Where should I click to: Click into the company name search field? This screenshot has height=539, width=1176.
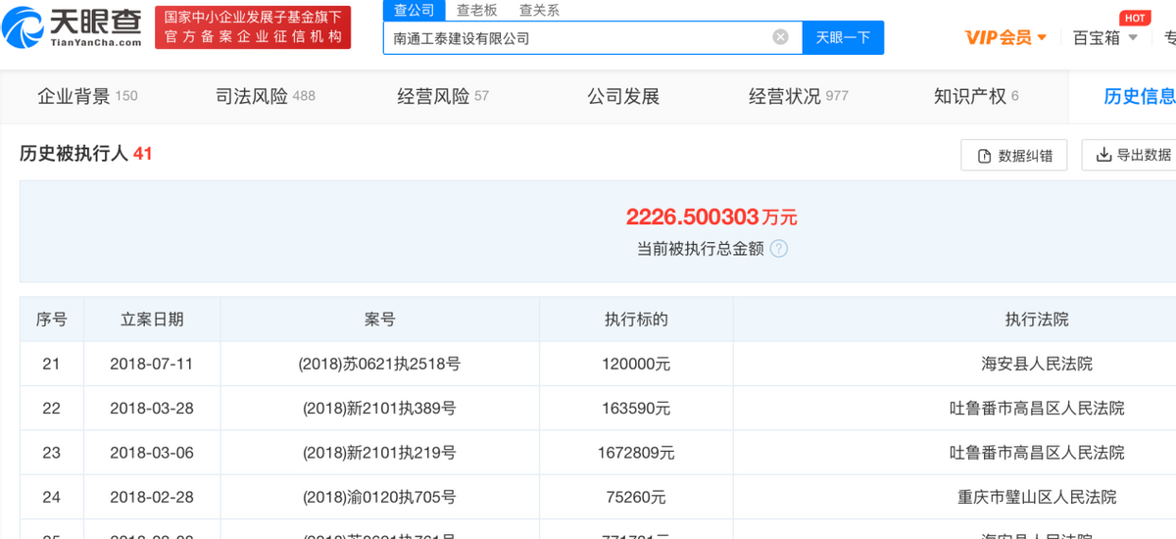tap(578, 37)
